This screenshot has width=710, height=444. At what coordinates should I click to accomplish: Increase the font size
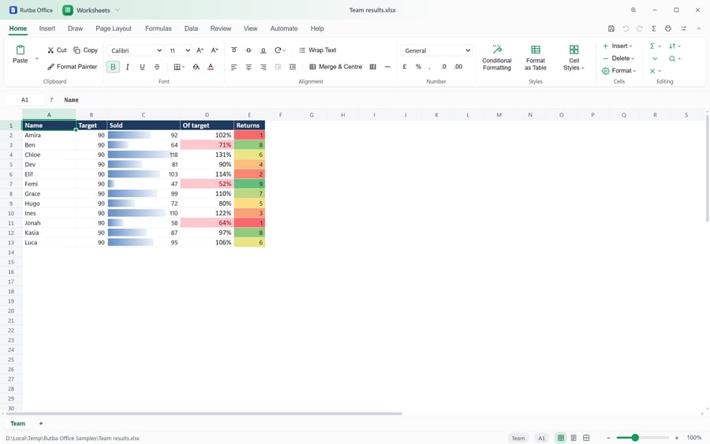[x=200, y=50]
